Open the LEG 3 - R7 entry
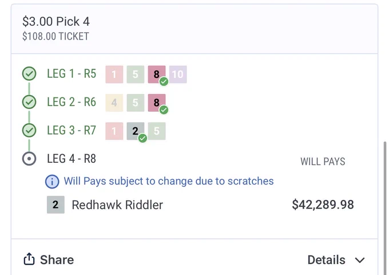 tap(72, 131)
